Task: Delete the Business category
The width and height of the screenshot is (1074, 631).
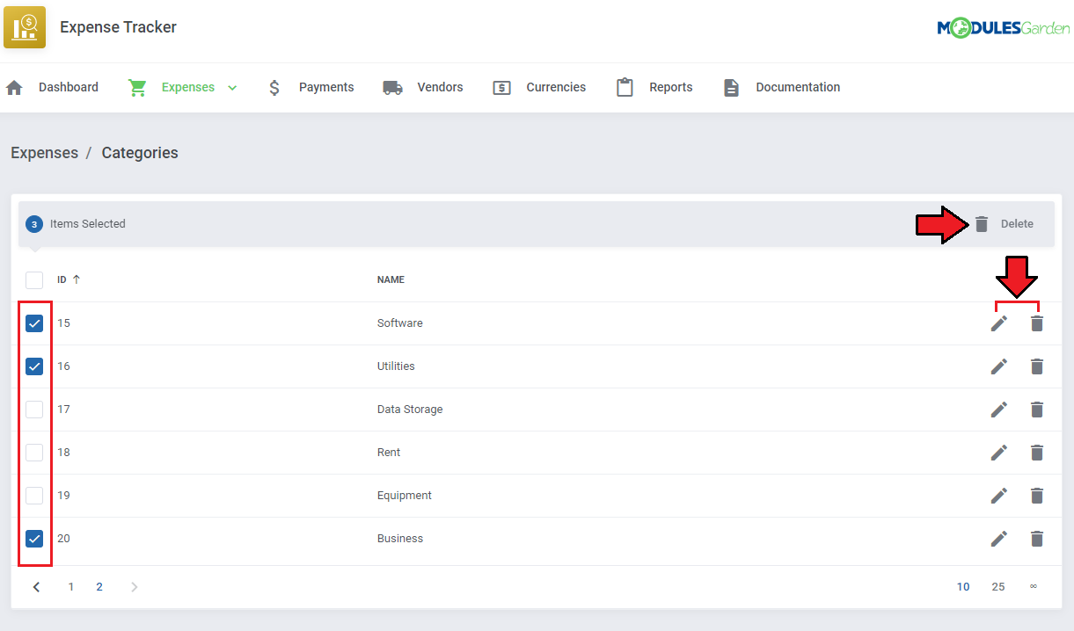Action: 1037,539
